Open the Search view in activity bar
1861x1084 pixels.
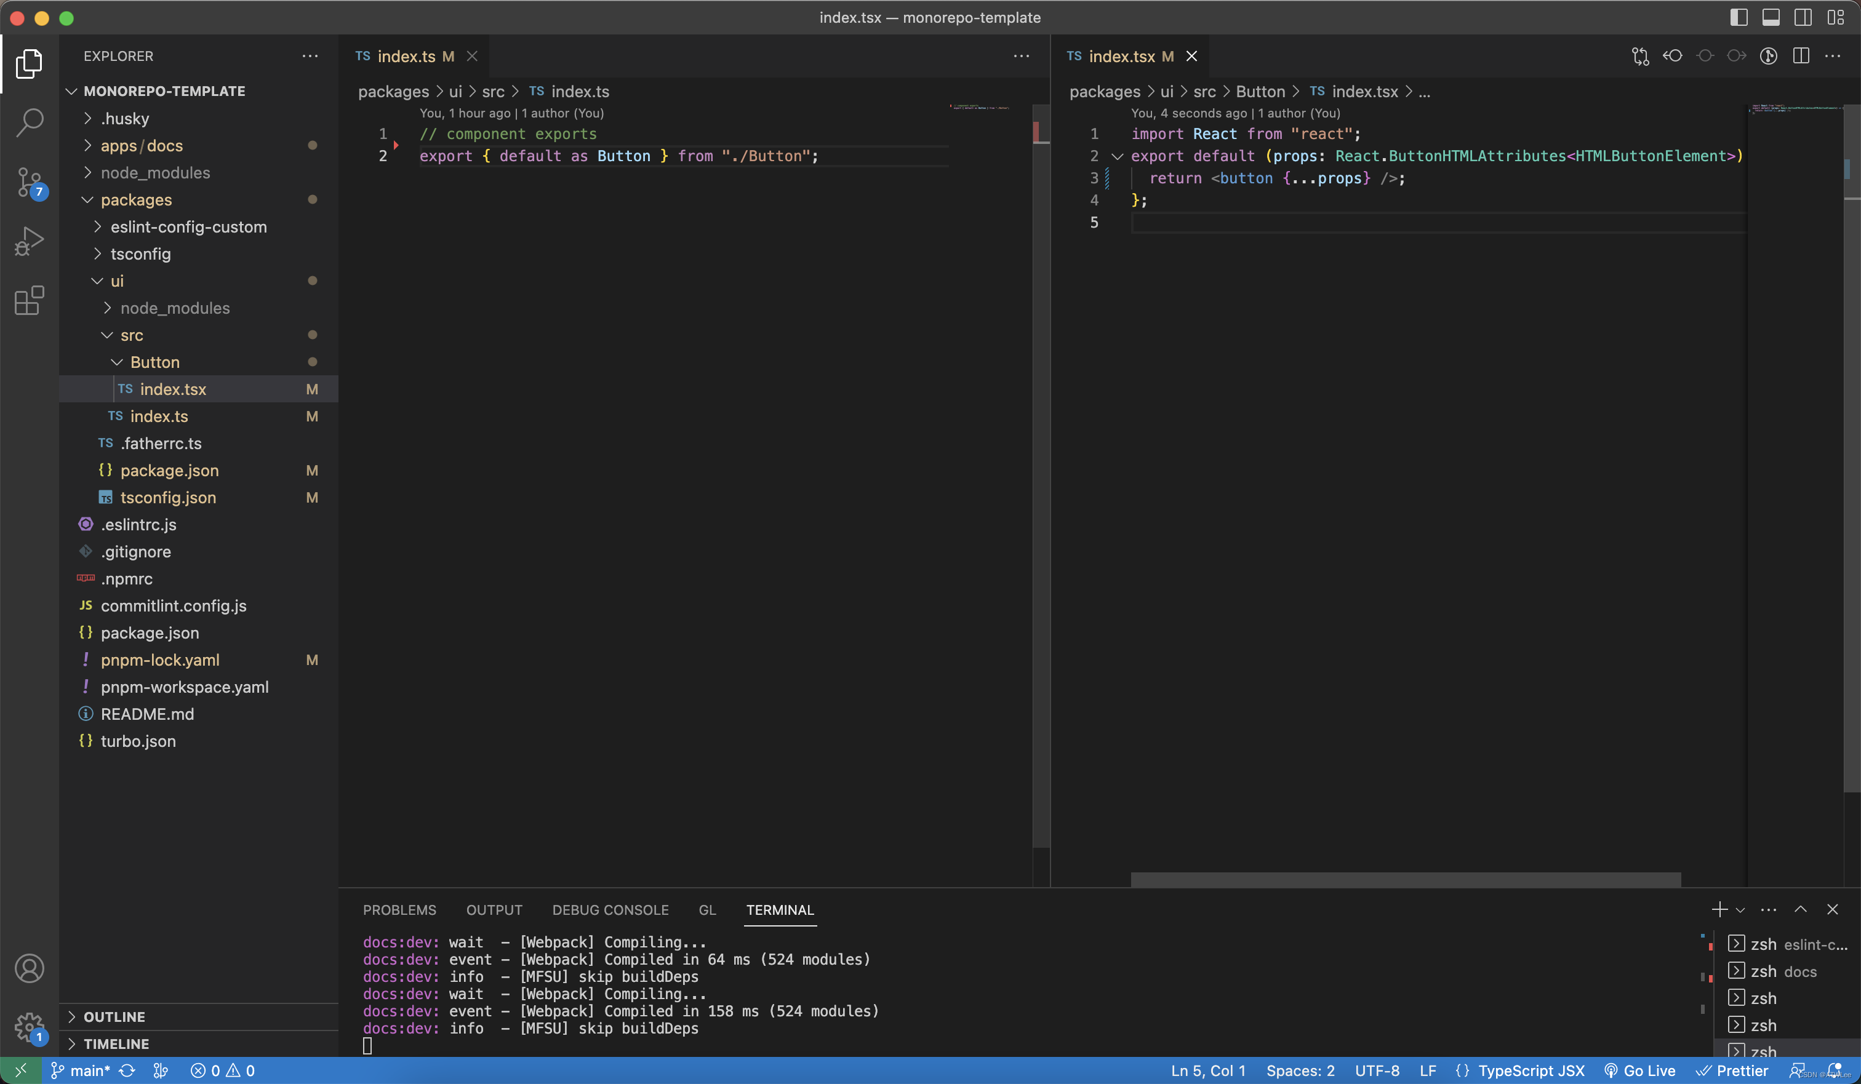[x=30, y=122]
